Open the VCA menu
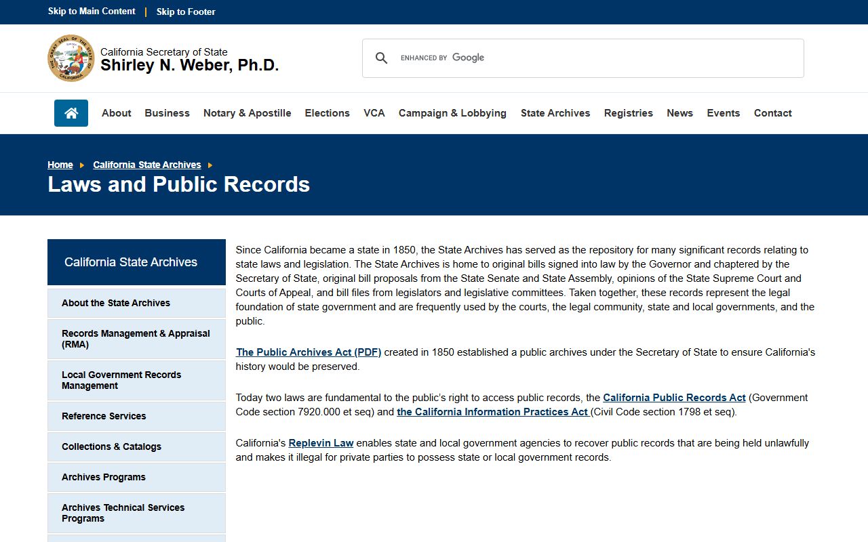 tap(374, 113)
